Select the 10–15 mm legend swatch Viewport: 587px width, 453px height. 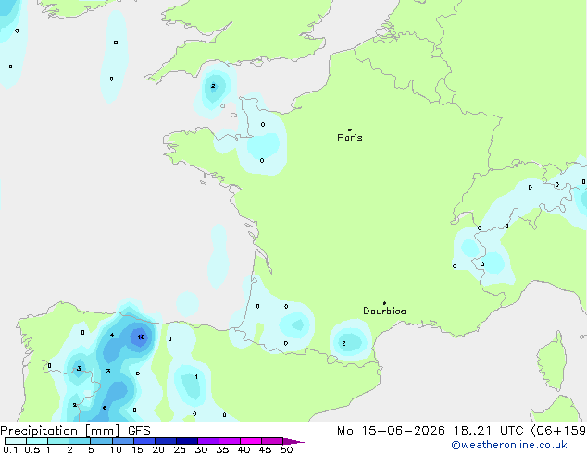[x=123, y=441]
